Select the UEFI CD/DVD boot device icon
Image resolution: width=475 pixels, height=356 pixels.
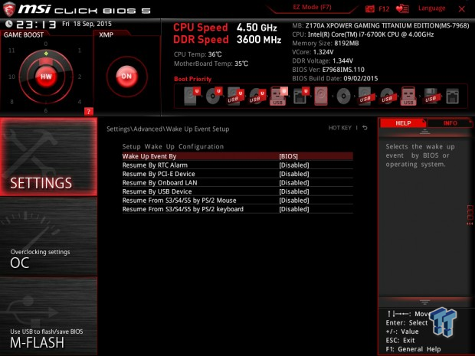click(214, 96)
